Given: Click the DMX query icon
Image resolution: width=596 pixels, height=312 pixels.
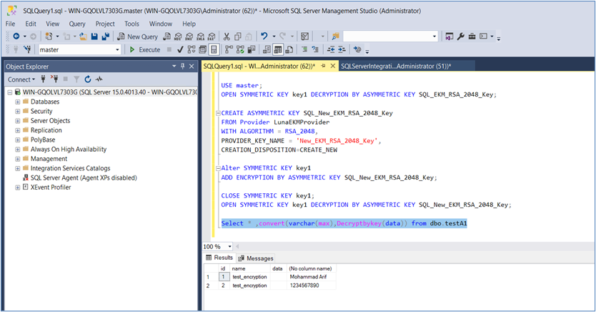Looking at the screenshot, I should point(189,36).
